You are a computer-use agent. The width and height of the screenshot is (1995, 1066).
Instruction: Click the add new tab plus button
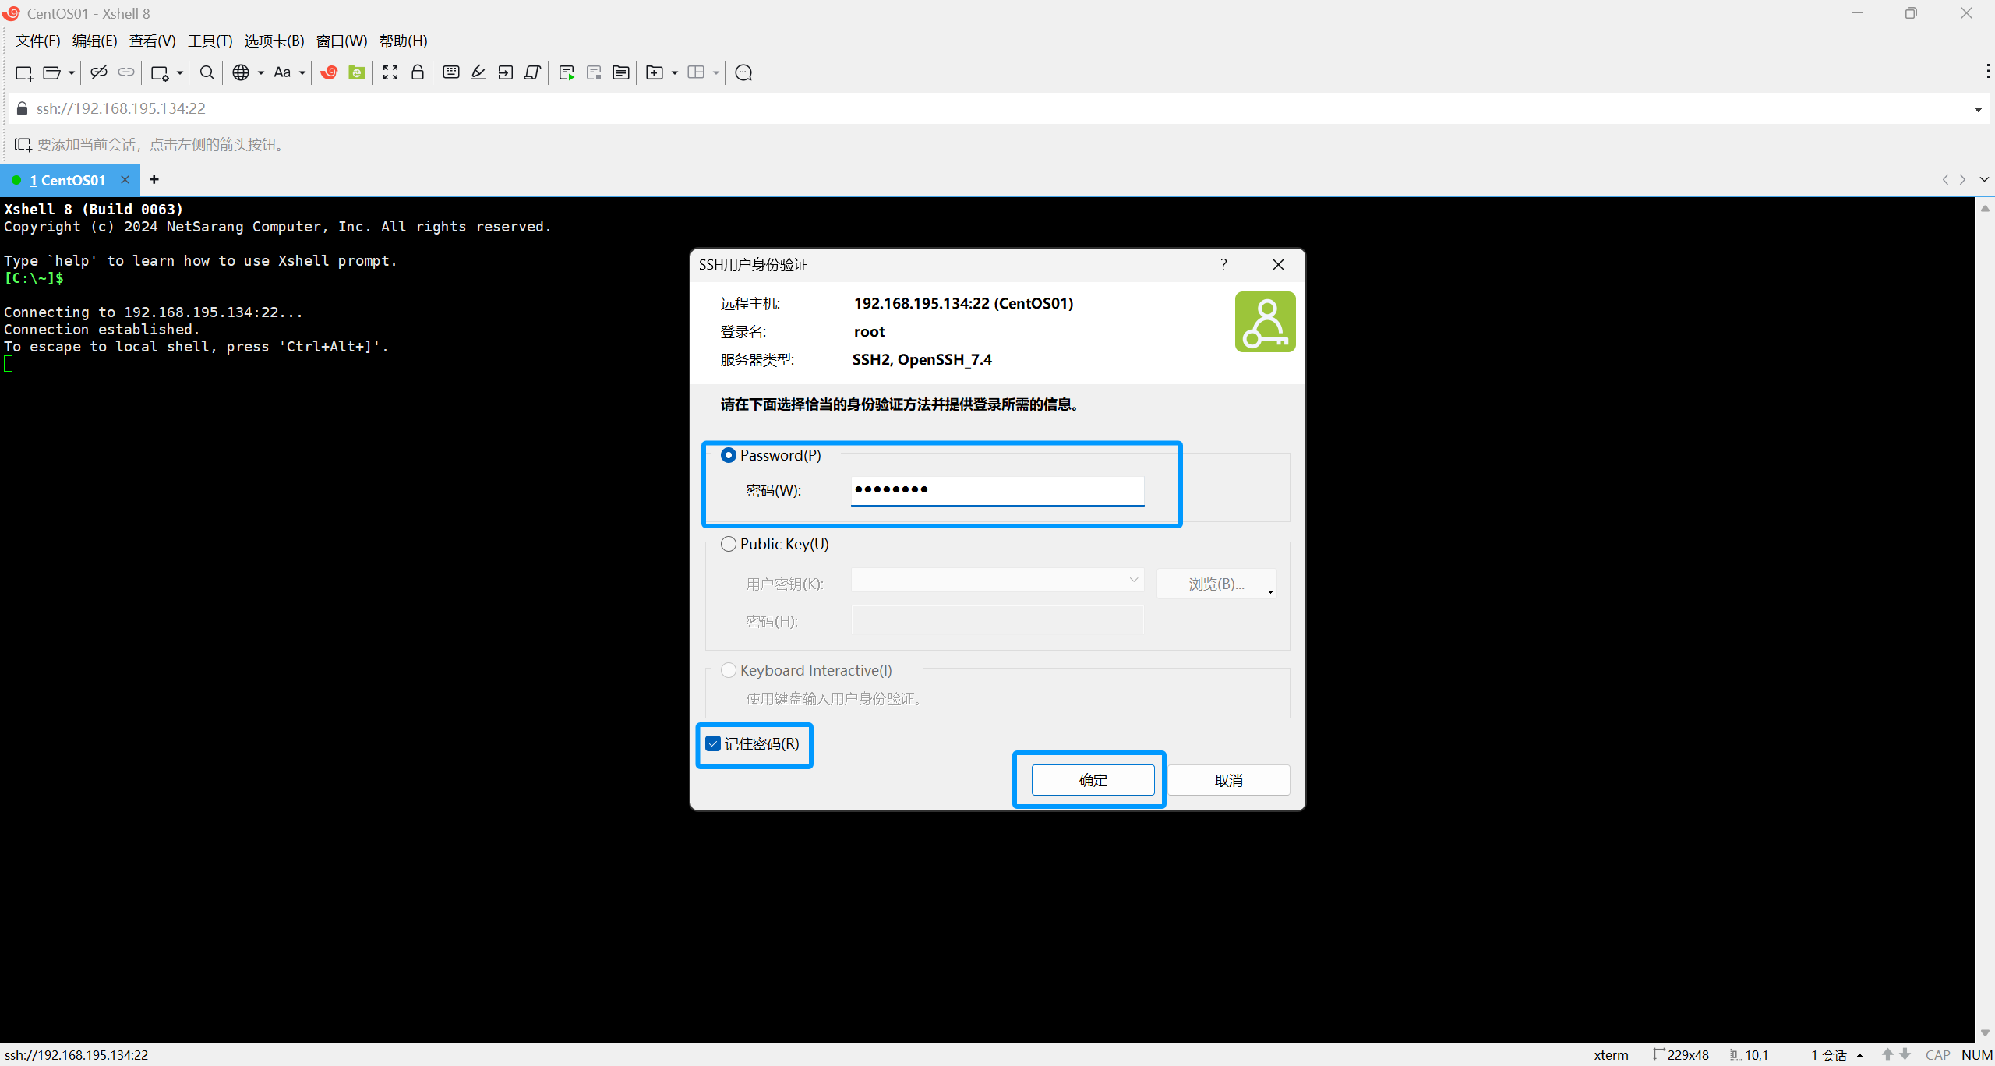click(154, 179)
